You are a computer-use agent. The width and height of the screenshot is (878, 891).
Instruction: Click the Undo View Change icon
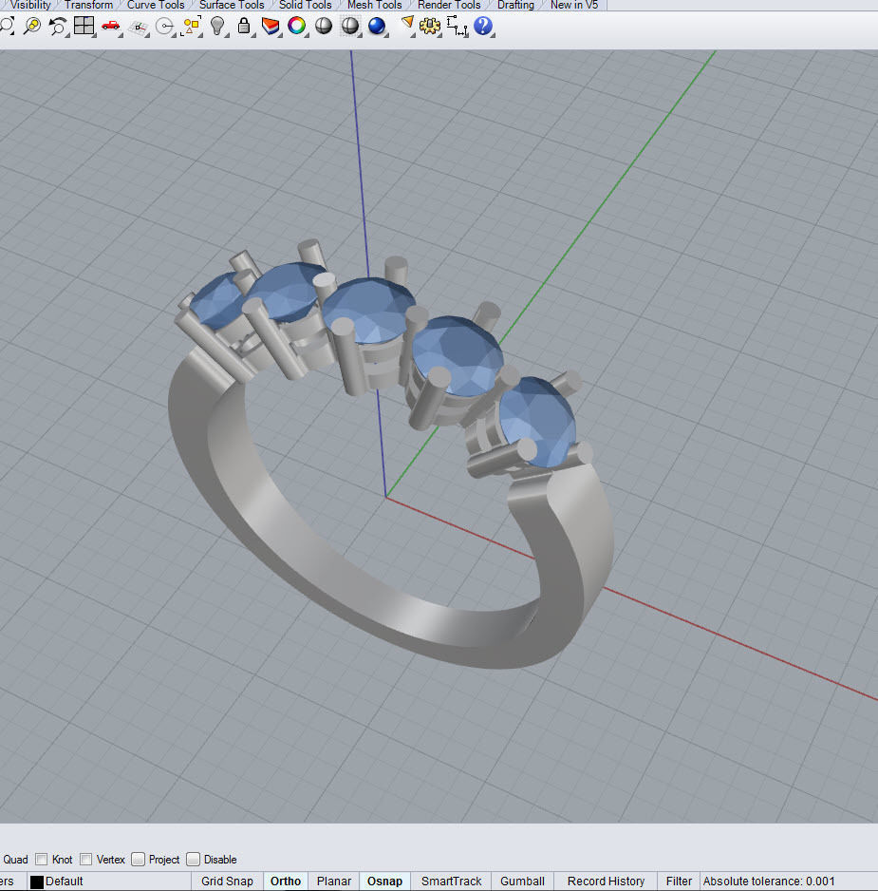57,26
